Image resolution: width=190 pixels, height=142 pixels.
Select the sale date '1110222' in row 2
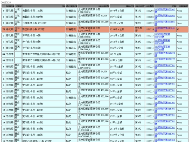(x=150, y=23)
